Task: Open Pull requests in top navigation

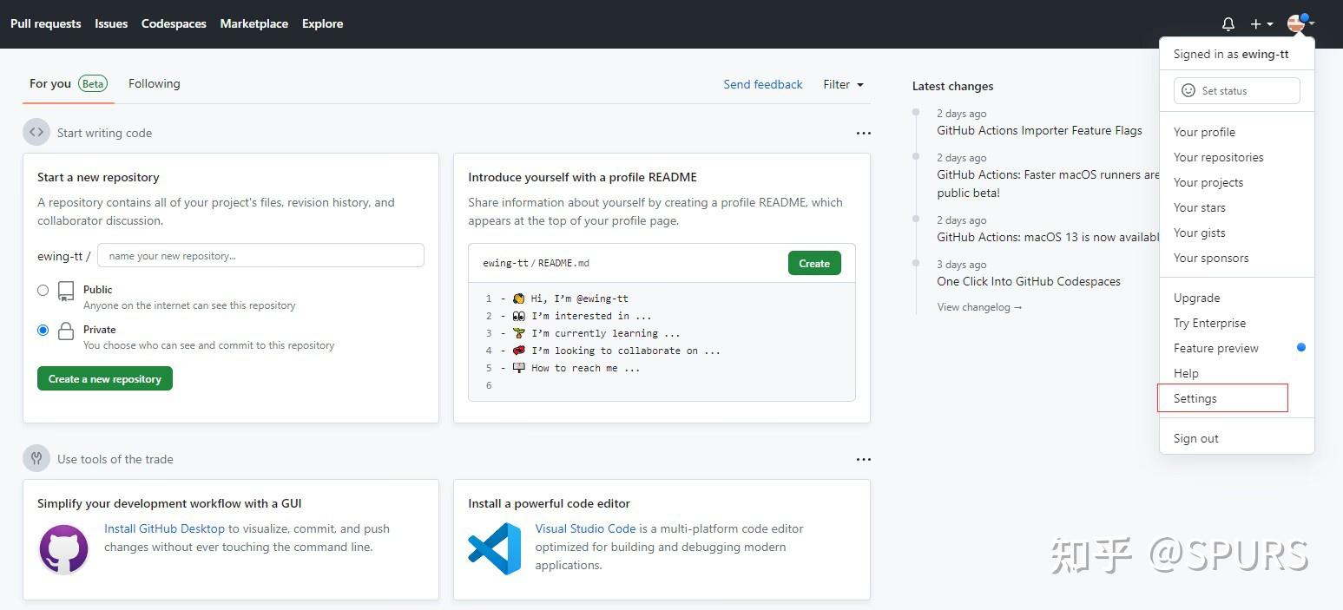Action: pos(46,23)
